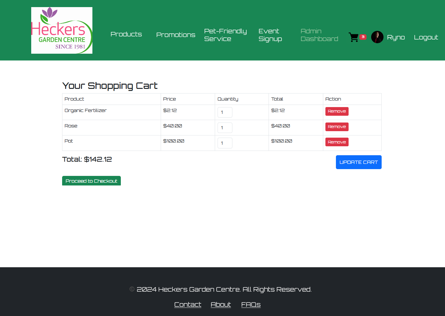Open the Admin Dashboard link

[x=319, y=35]
